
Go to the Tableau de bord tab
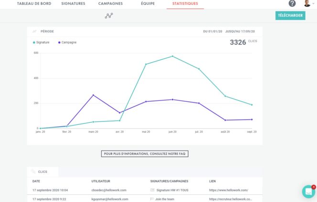tap(34, 3)
